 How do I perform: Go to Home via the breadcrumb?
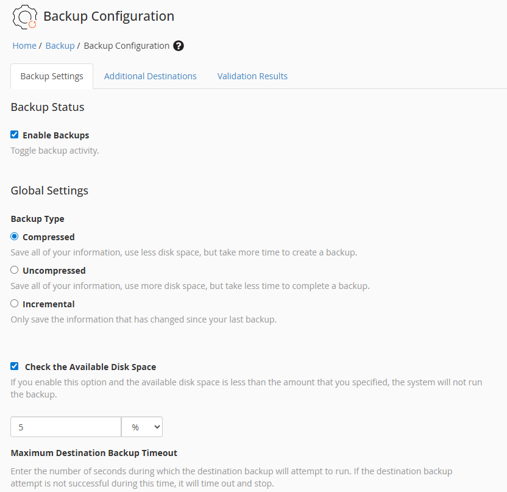24,46
